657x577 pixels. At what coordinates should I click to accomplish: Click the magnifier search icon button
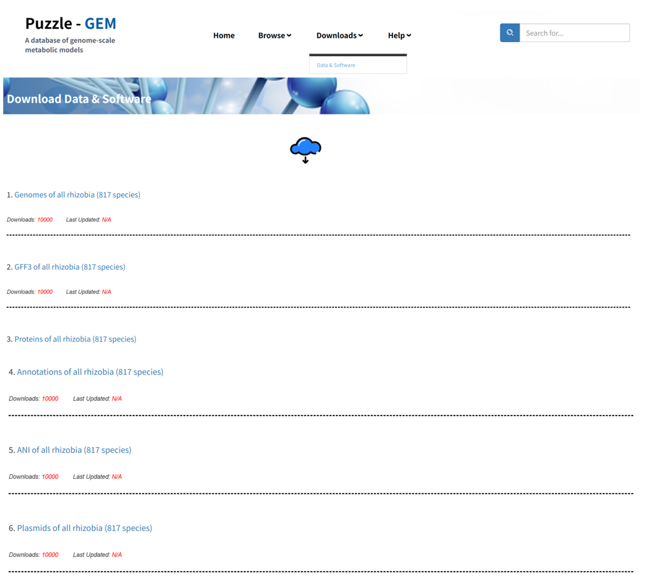coord(510,33)
